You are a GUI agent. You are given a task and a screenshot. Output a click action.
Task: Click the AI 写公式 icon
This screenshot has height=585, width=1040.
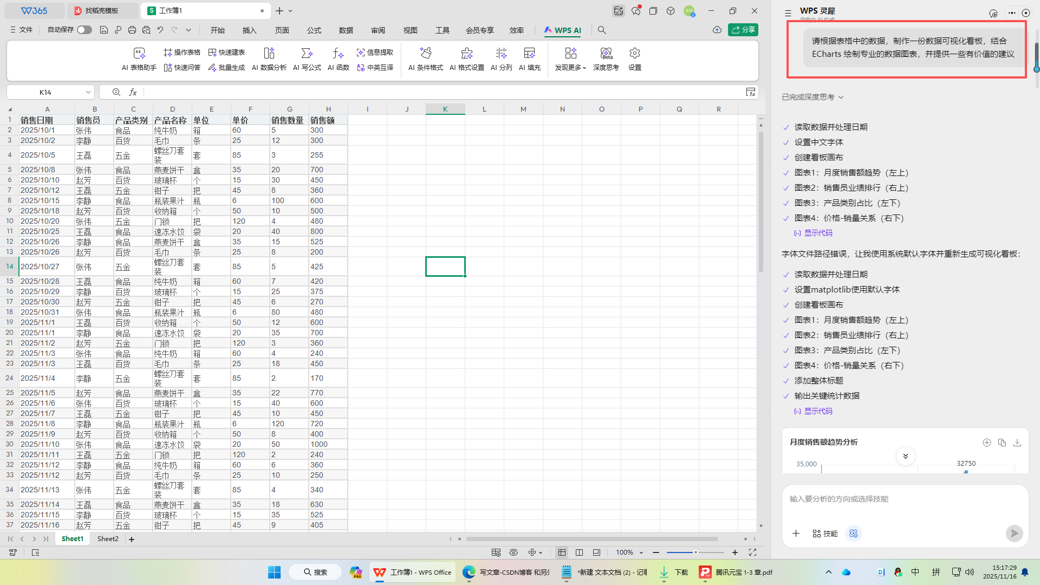(307, 54)
